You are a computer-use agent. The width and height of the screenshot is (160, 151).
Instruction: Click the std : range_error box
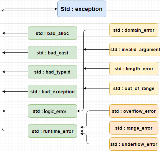pos(134,128)
